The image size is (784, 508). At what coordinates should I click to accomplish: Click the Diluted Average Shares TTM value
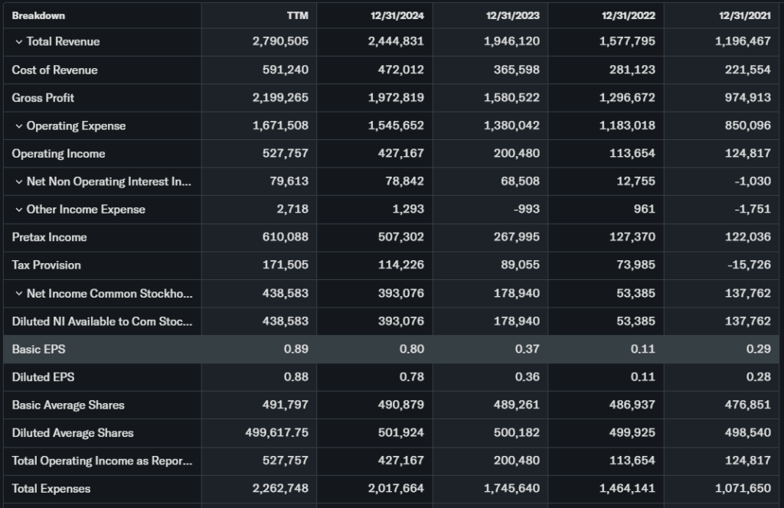point(276,433)
